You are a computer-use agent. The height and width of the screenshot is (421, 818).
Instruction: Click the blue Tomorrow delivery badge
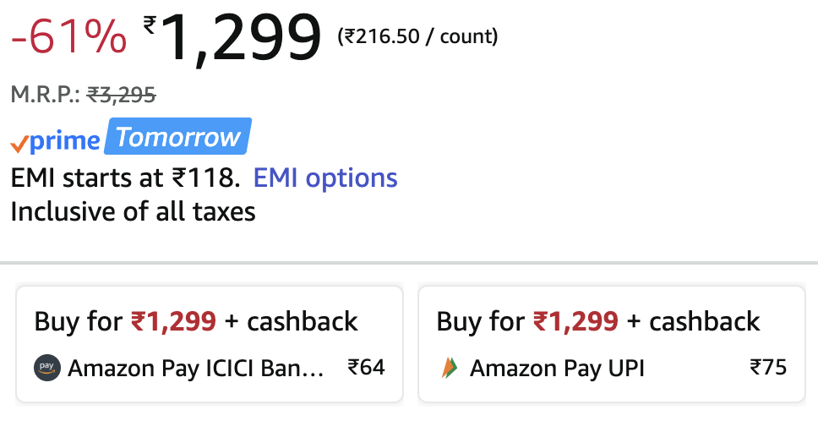click(x=178, y=137)
